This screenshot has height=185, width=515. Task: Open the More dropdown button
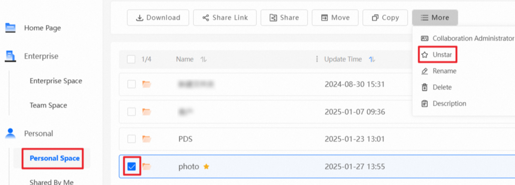click(435, 18)
